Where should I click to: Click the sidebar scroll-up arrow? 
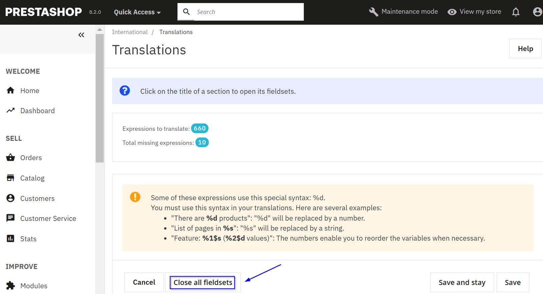click(99, 30)
